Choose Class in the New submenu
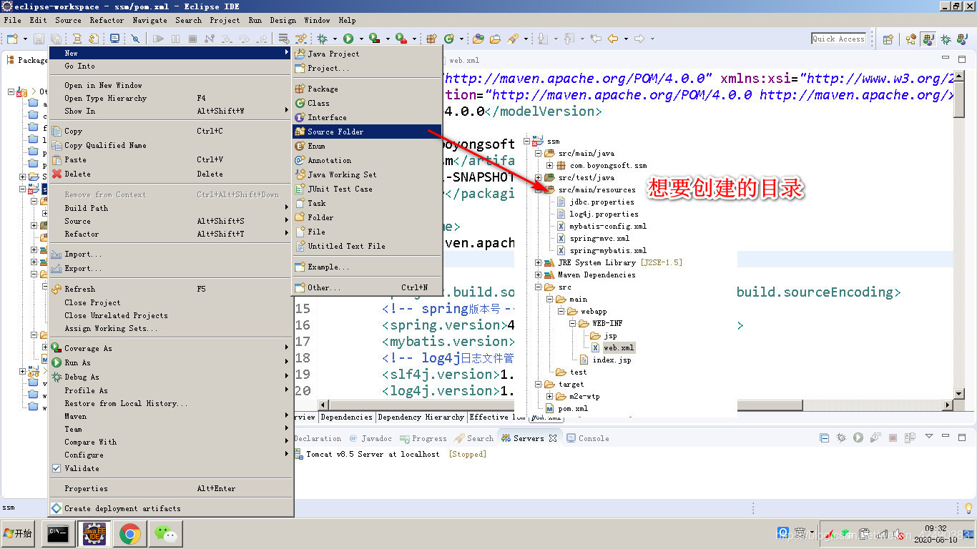The width and height of the screenshot is (977, 549). point(368,103)
